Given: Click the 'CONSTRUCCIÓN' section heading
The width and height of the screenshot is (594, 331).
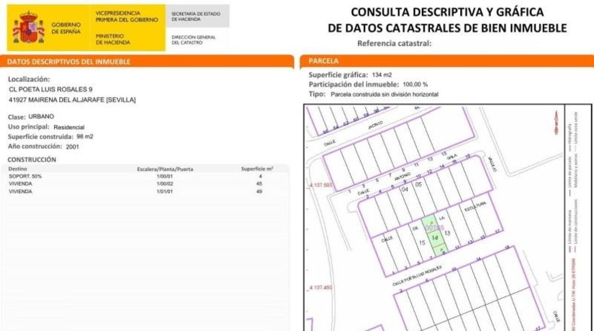Looking at the screenshot, I should [32, 159].
